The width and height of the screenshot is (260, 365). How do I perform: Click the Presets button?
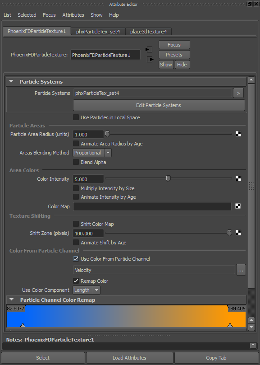click(x=174, y=55)
